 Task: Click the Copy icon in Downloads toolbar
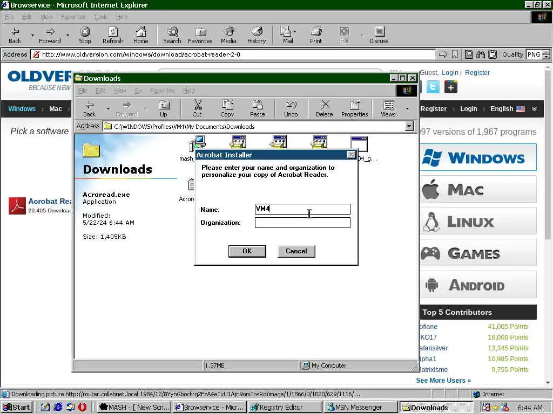pos(227,108)
